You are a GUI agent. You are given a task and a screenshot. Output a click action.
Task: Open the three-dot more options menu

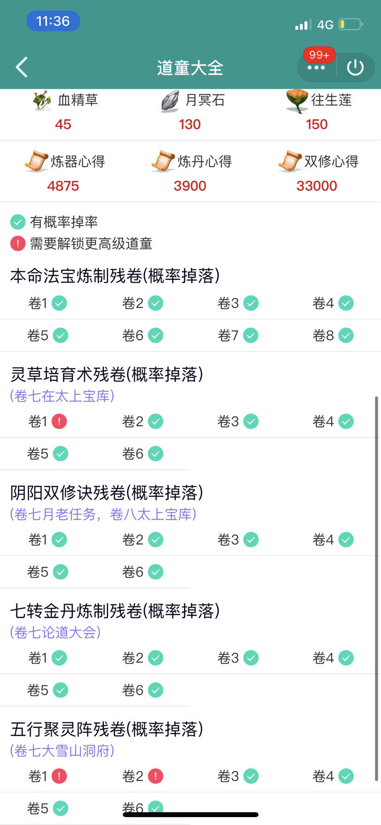pyautogui.click(x=316, y=68)
